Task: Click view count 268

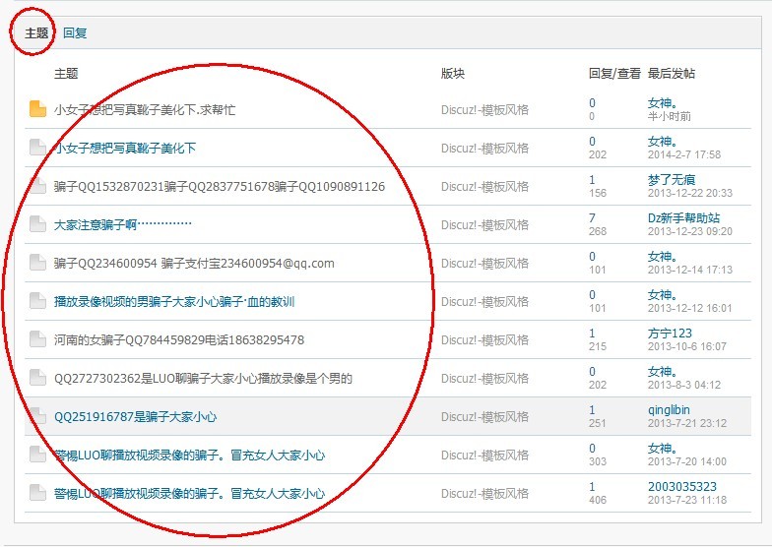Action: (x=598, y=232)
